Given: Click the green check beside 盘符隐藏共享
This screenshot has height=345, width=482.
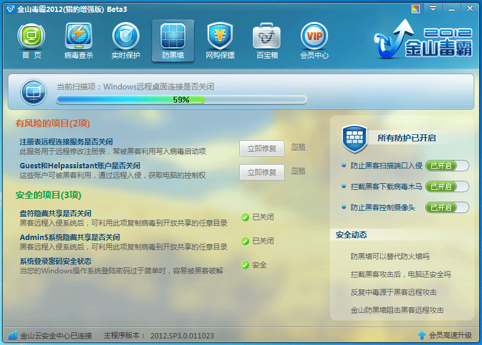Looking at the screenshot, I should [x=245, y=217].
